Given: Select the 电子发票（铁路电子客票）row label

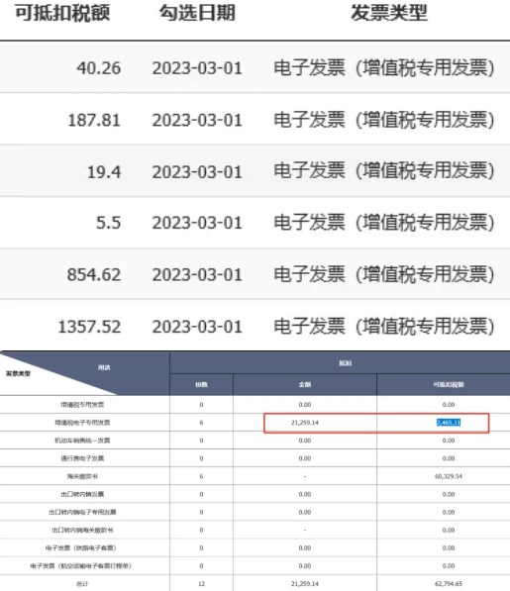Looking at the screenshot, I should (80, 548).
